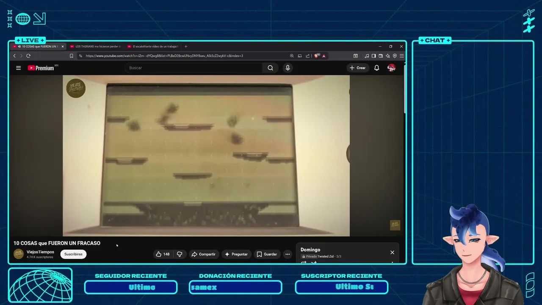This screenshot has width=542, height=305.
Task: Open YouTube notifications bell
Action: click(376, 68)
